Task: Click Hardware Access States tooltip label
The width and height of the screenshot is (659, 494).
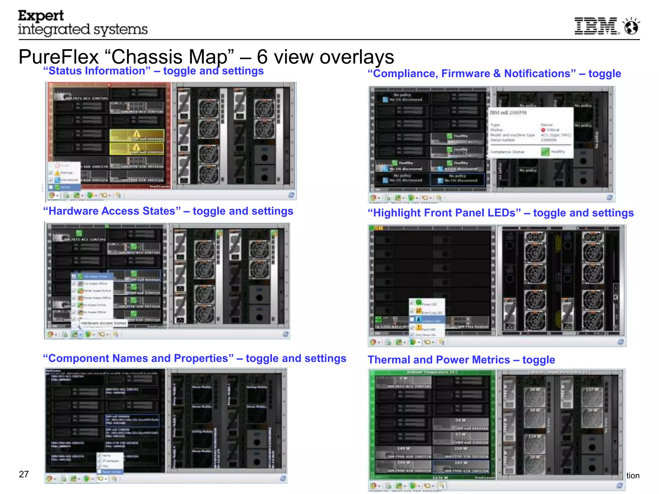Action: pyautogui.click(x=103, y=323)
